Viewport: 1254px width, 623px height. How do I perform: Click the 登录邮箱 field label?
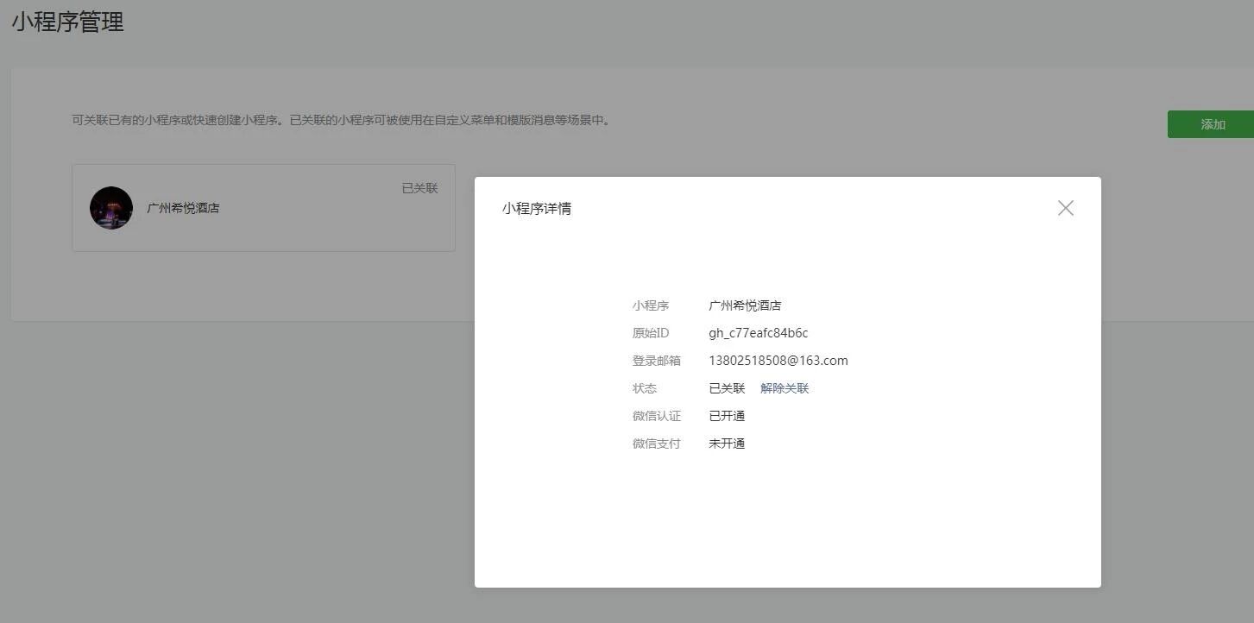[x=656, y=361]
